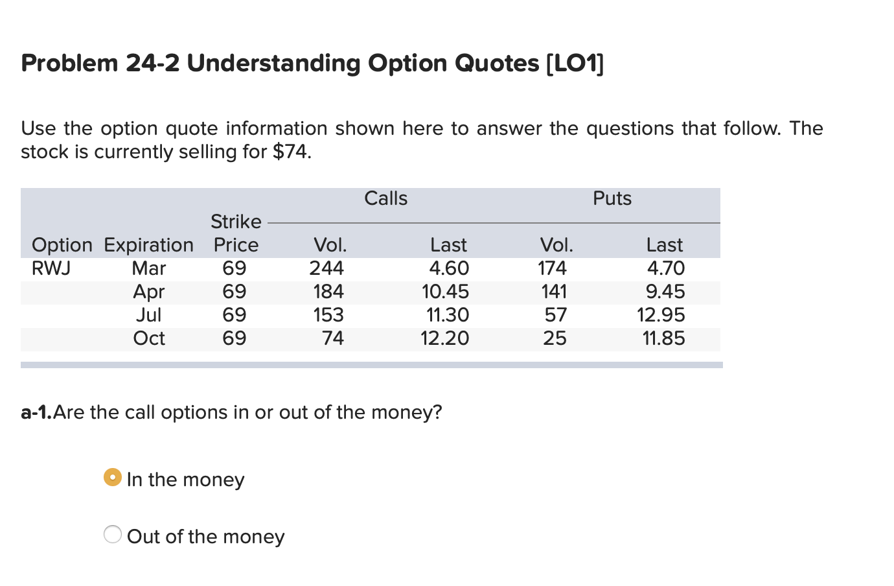Image resolution: width=894 pixels, height=586 pixels.
Task: Click the Puts column header
Action: 612,198
